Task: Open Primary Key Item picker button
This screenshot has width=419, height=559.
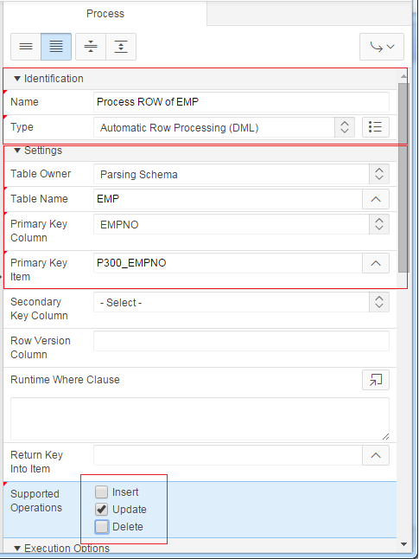Action: [376, 263]
